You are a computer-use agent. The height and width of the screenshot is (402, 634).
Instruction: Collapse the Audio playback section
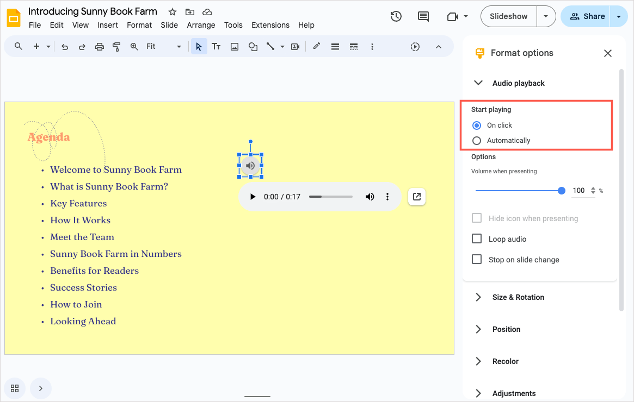tap(478, 83)
